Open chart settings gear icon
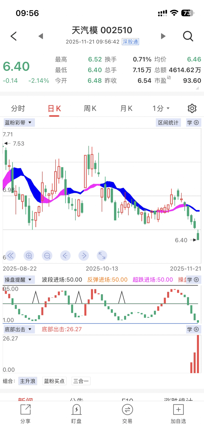Viewport: 204px width, 442px height. pyautogui.click(x=192, y=108)
